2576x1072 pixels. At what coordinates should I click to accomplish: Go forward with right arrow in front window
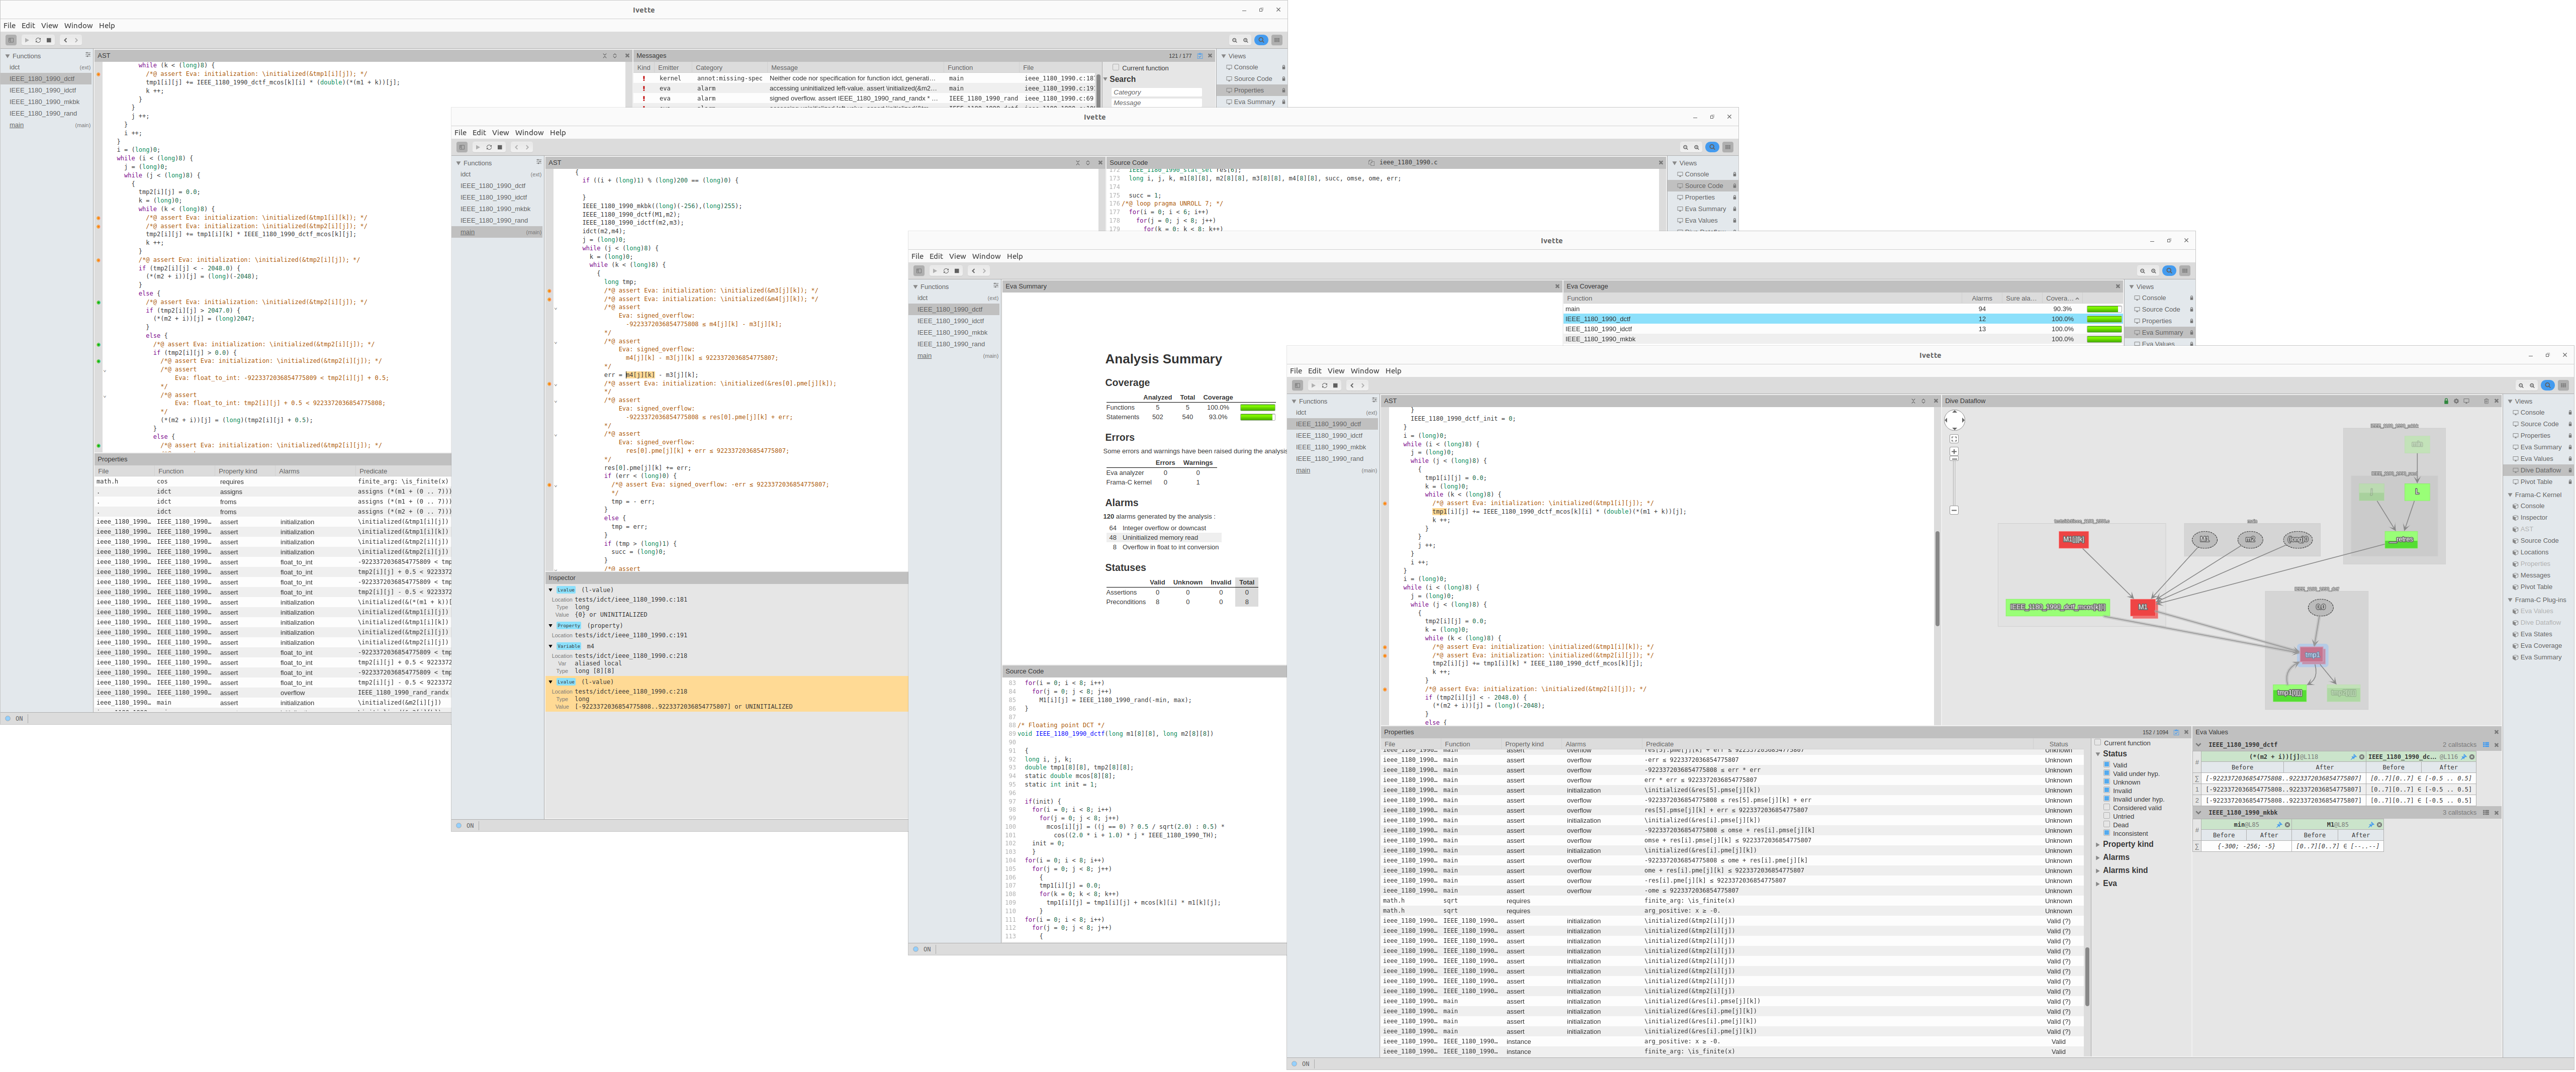coord(1363,385)
